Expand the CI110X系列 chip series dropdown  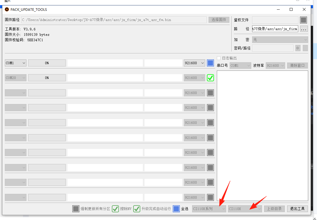(x=209, y=209)
